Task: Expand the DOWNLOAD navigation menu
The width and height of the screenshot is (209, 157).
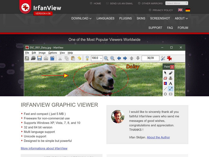Action: (81, 18)
